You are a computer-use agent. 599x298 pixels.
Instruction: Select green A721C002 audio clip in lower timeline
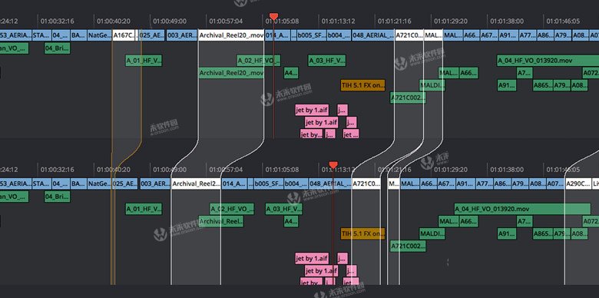point(408,246)
